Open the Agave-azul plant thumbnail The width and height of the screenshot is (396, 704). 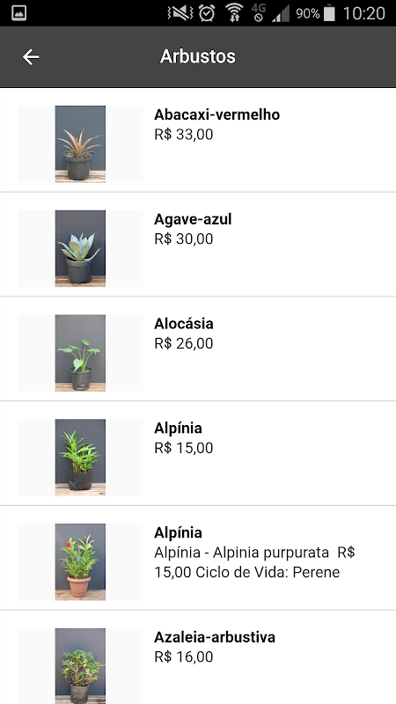point(80,248)
